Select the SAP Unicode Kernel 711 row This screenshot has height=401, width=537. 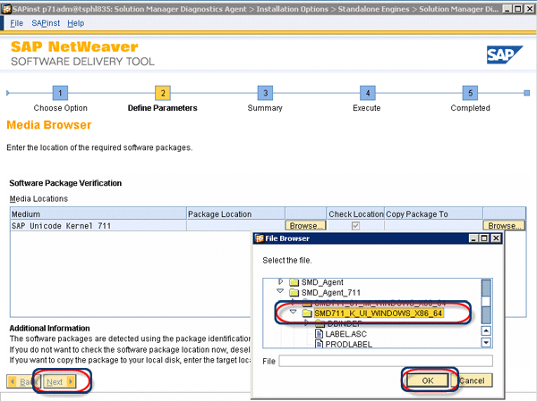point(268,226)
